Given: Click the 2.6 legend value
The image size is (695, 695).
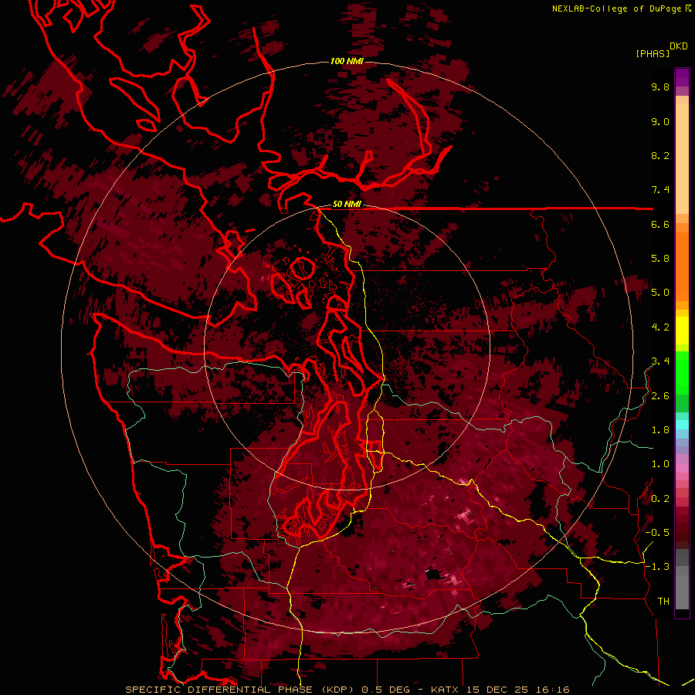Looking at the screenshot, I should (x=660, y=396).
